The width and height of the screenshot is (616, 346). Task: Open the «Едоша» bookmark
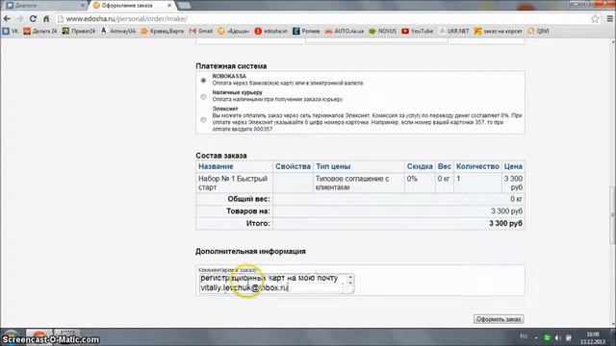point(233,31)
